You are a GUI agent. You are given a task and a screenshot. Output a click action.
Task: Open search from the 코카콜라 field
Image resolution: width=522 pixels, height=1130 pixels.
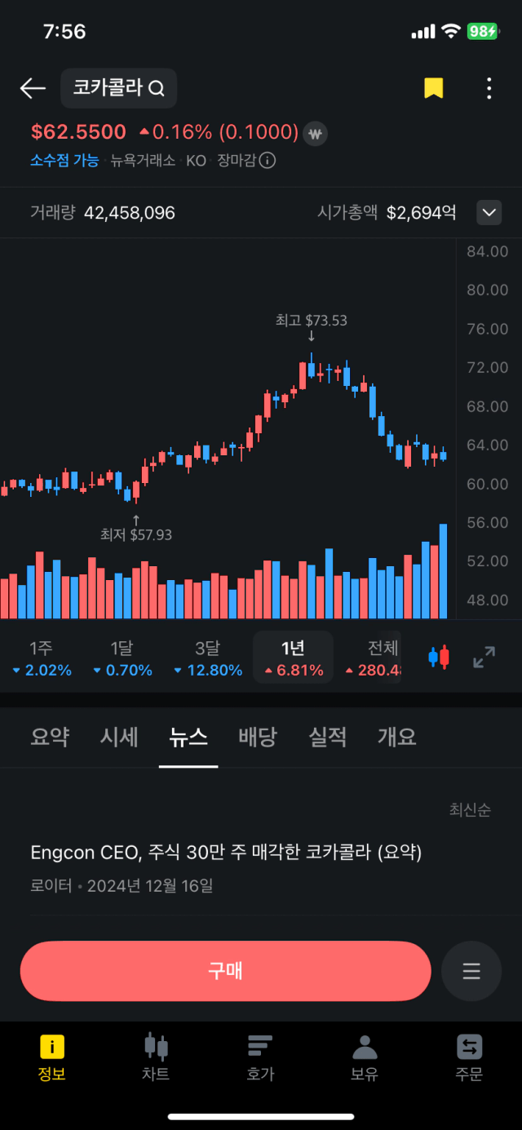coord(119,88)
